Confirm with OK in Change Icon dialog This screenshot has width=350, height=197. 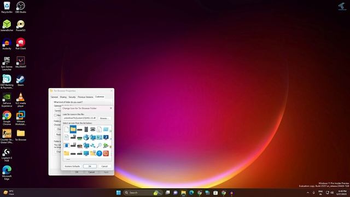(90, 166)
